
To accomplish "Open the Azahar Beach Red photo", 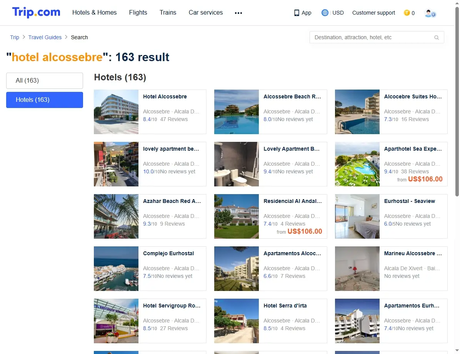I will 116,216.
